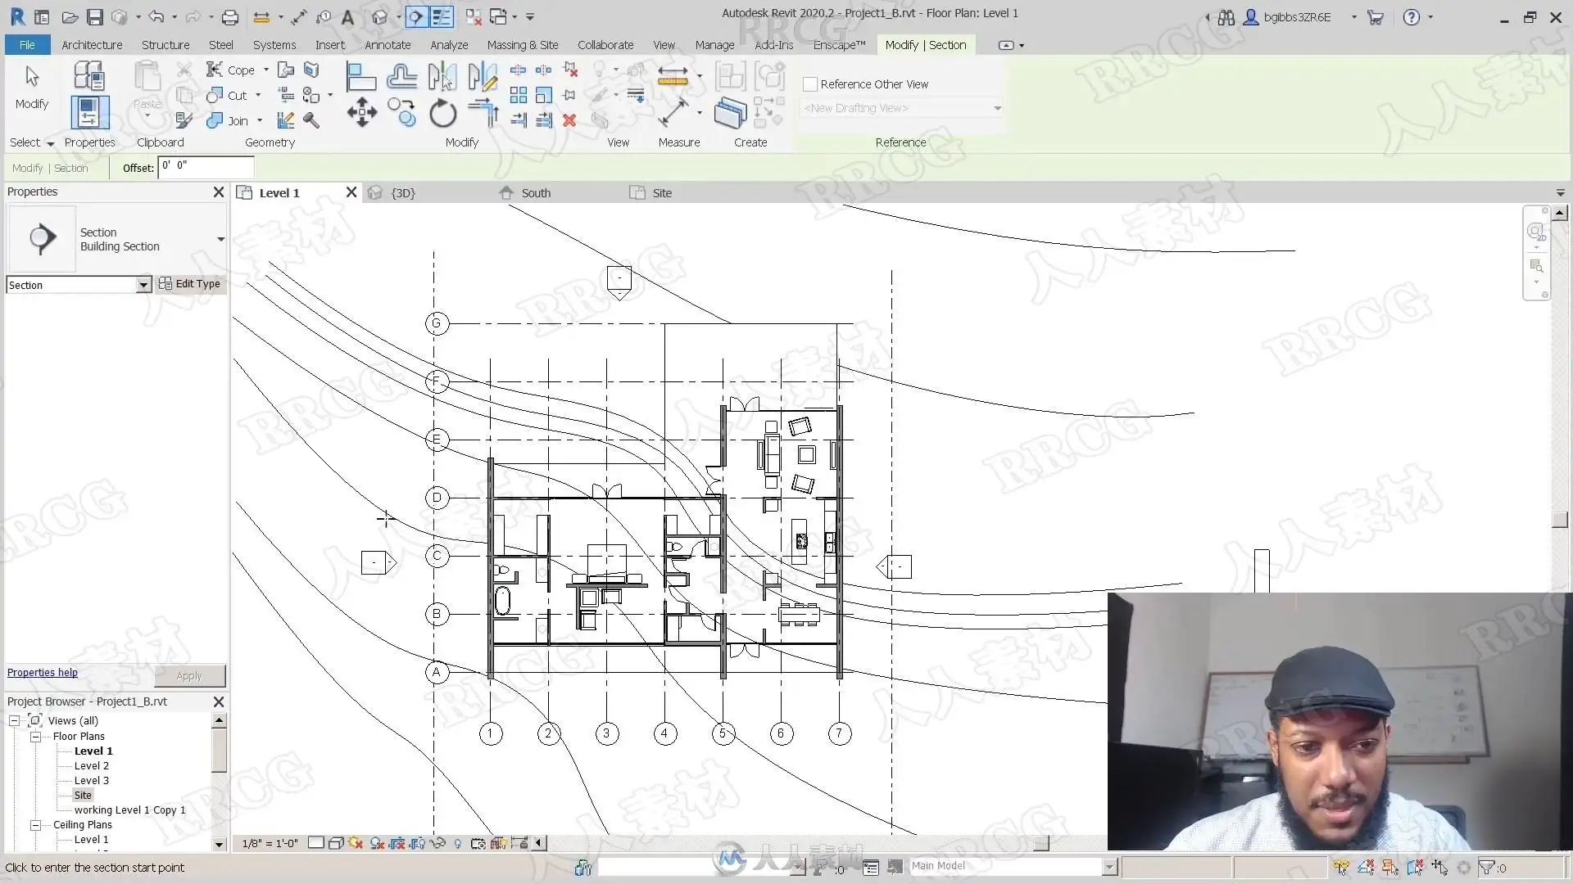This screenshot has height=884, width=1573.
Task: Open the Type Properties icon
Action: (x=88, y=76)
